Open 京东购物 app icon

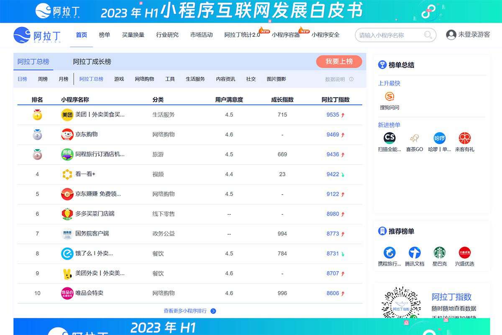tap(67, 135)
